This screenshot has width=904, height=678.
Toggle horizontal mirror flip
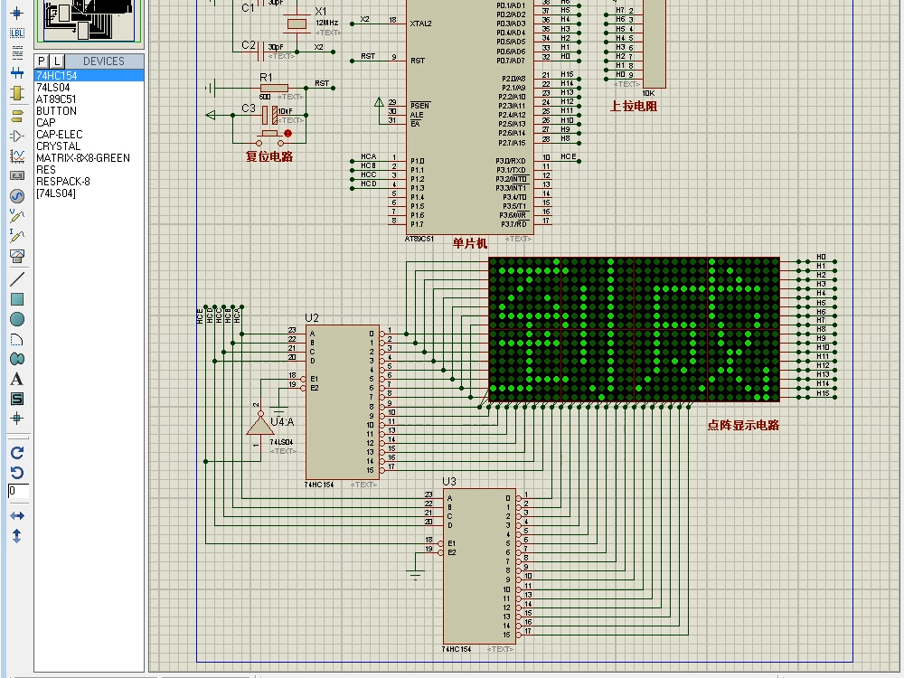17,515
